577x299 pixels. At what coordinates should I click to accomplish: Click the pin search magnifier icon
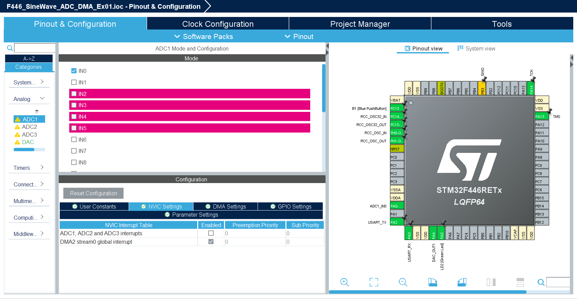(541, 282)
